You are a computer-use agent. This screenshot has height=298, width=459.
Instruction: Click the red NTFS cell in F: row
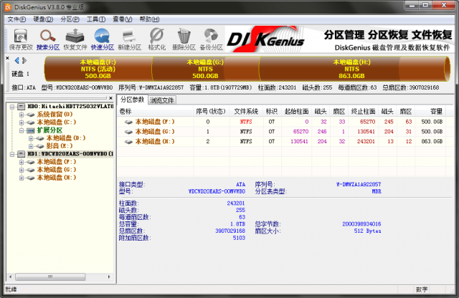[x=246, y=122]
